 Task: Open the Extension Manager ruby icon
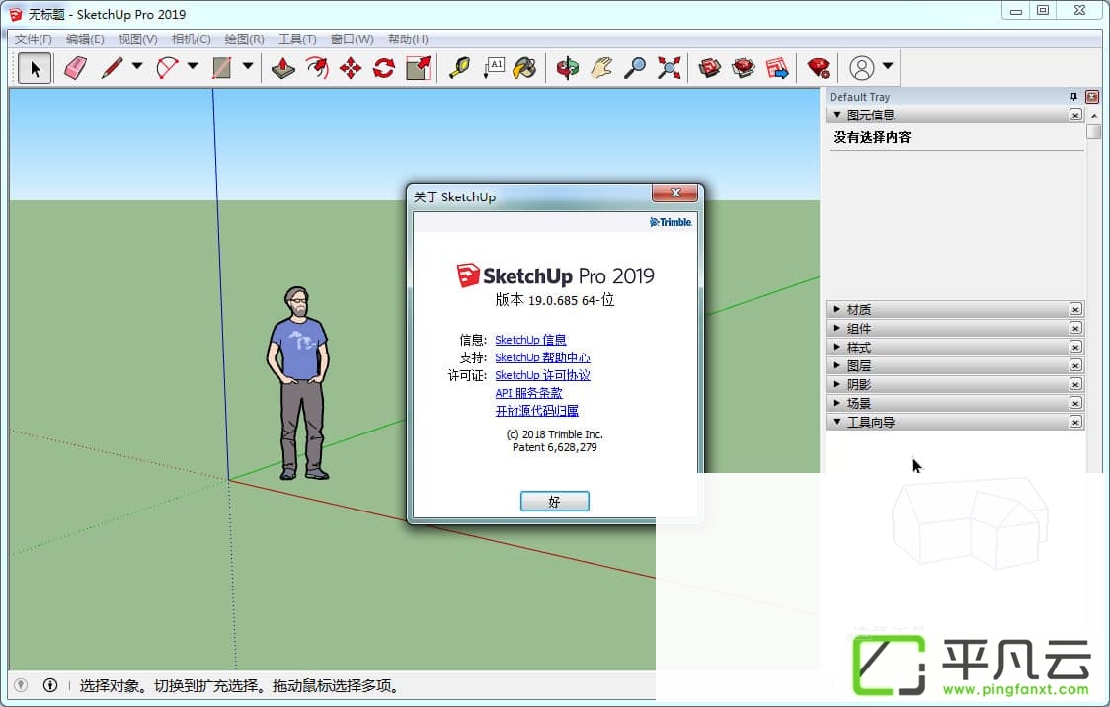(x=819, y=69)
